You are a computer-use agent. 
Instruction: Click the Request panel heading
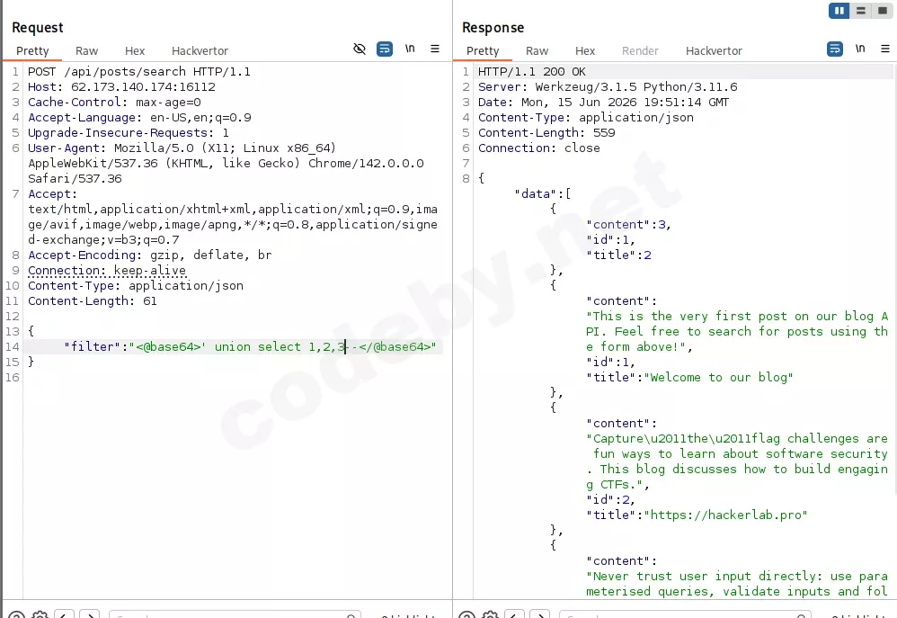pyautogui.click(x=37, y=28)
